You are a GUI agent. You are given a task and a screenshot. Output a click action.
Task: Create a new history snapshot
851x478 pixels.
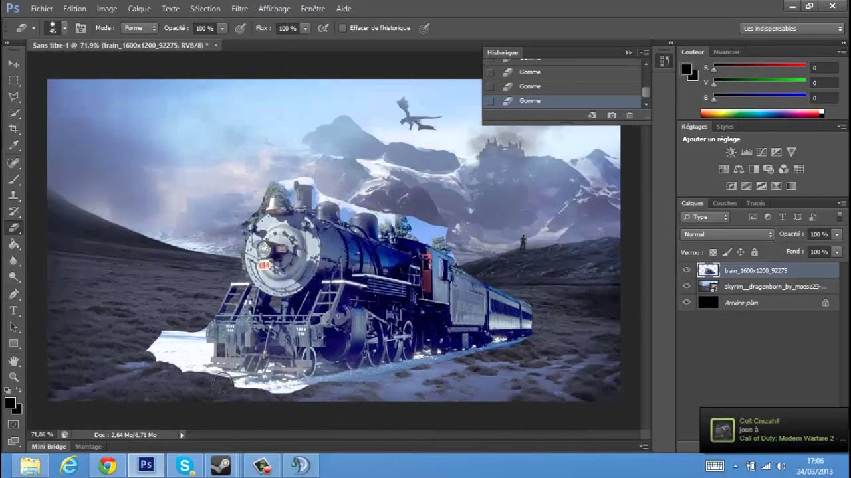tap(612, 116)
